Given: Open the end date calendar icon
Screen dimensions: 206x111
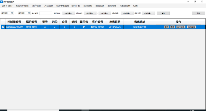Looking at the screenshot, I should coord(29,13).
